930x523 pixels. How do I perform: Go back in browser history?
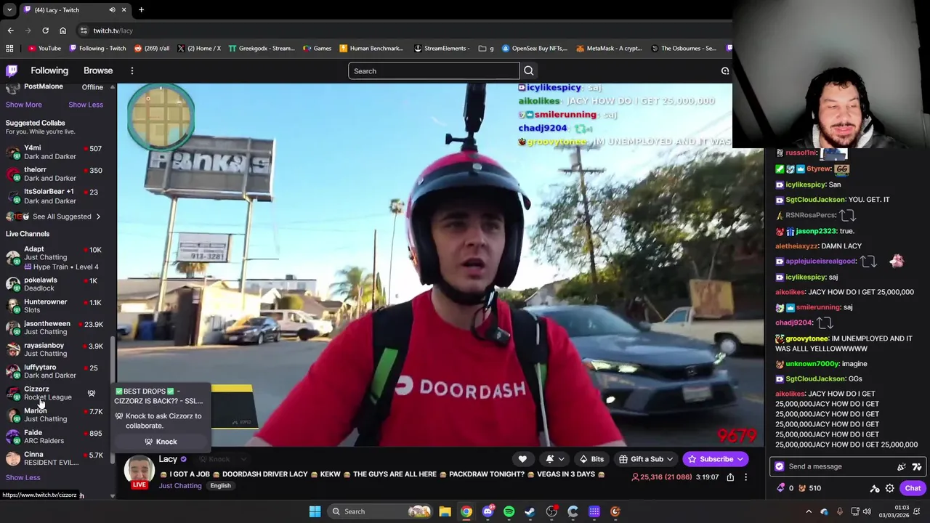[10, 31]
